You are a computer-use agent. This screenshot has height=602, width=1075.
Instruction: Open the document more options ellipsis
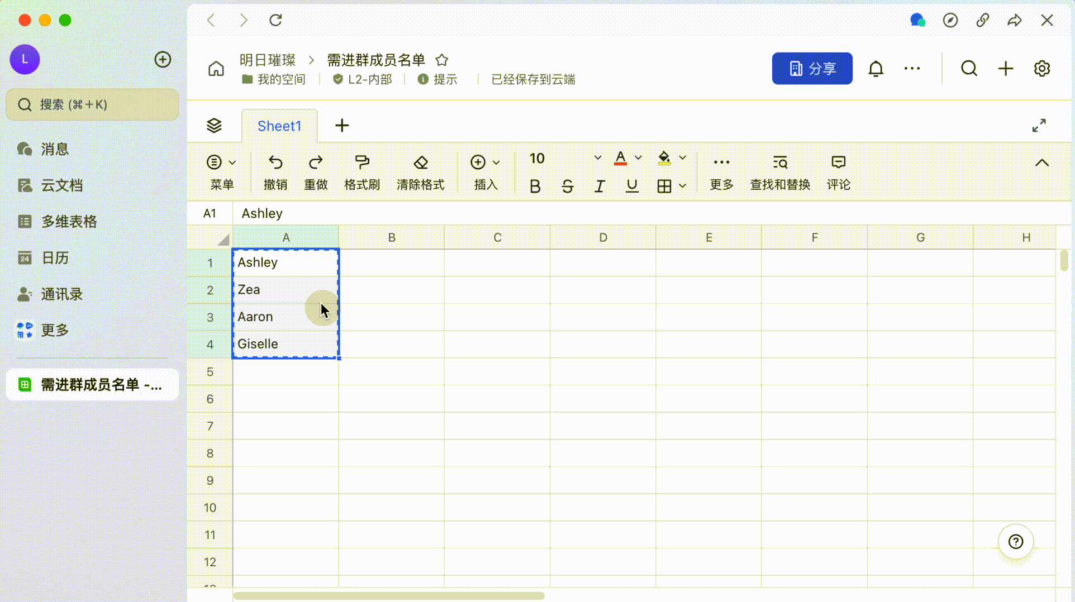[912, 69]
